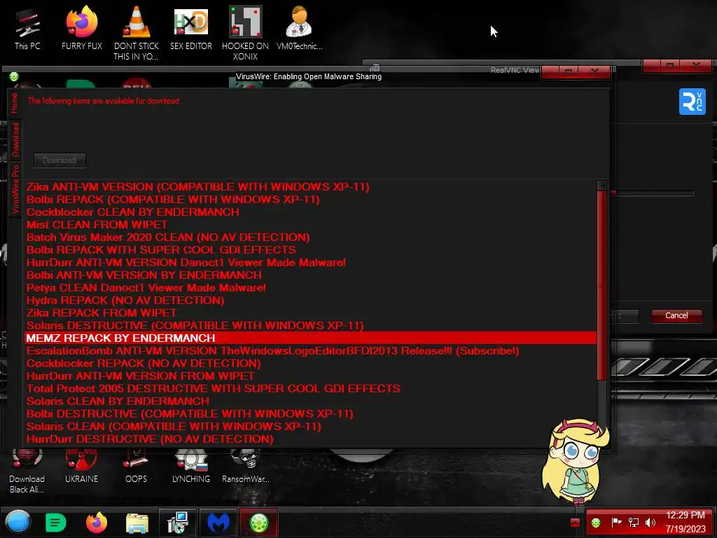Open the RansomWar desktop icon
Screen dimensions: 717x538
[x=245, y=467]
